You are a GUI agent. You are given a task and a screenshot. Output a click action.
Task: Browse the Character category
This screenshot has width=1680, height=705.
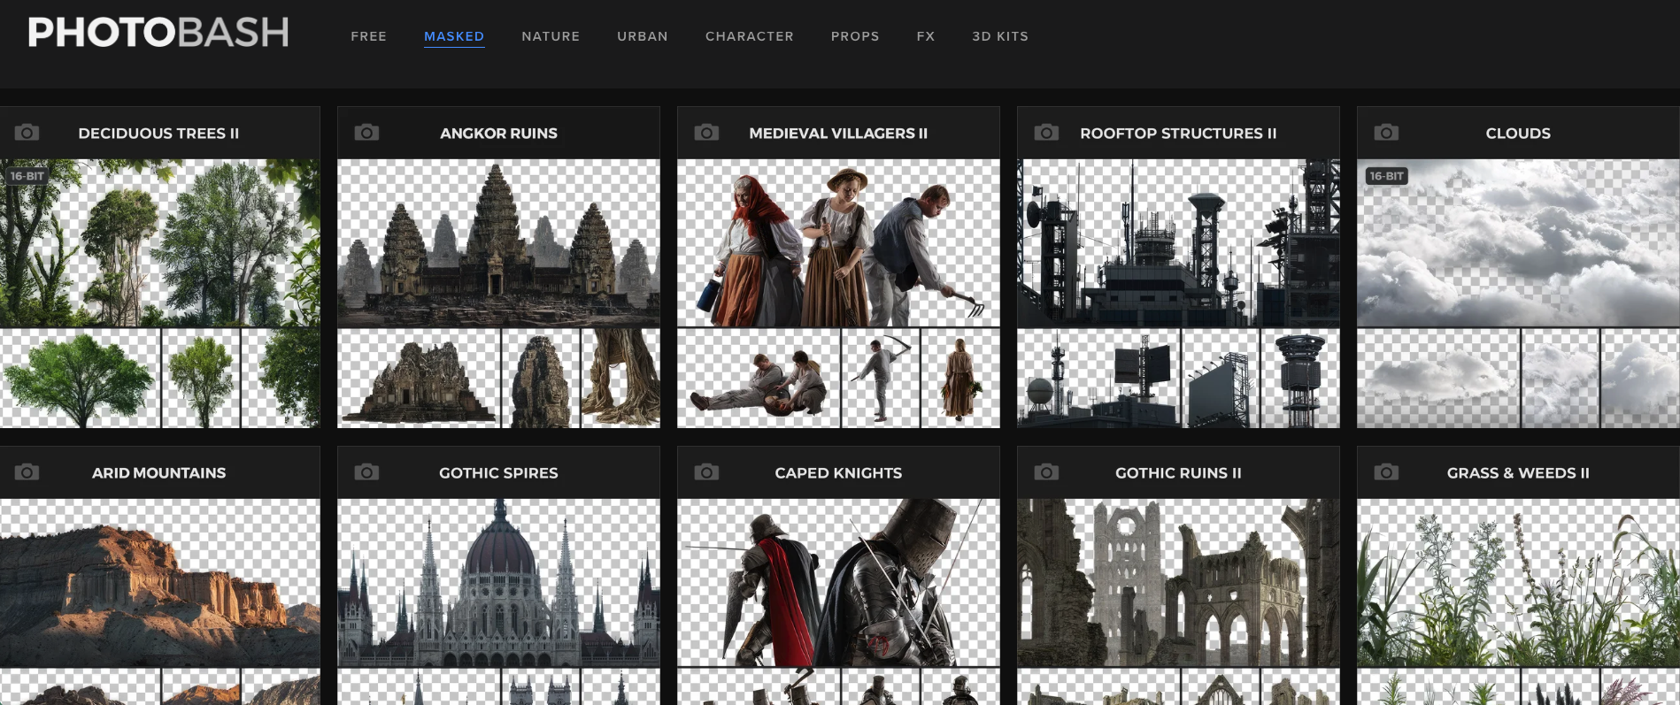tap(750, 36)
